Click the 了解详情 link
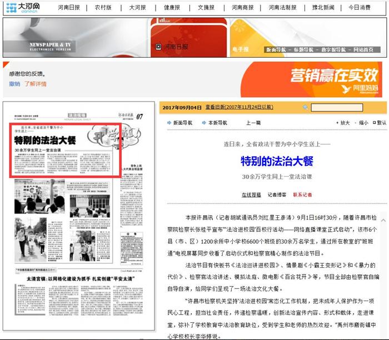389x340 pixels. tap(35, 84)
